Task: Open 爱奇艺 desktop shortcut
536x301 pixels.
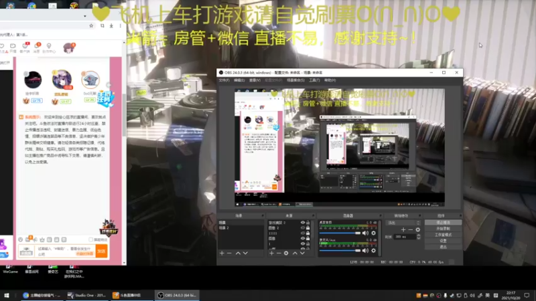Action: tap(53, 270)
